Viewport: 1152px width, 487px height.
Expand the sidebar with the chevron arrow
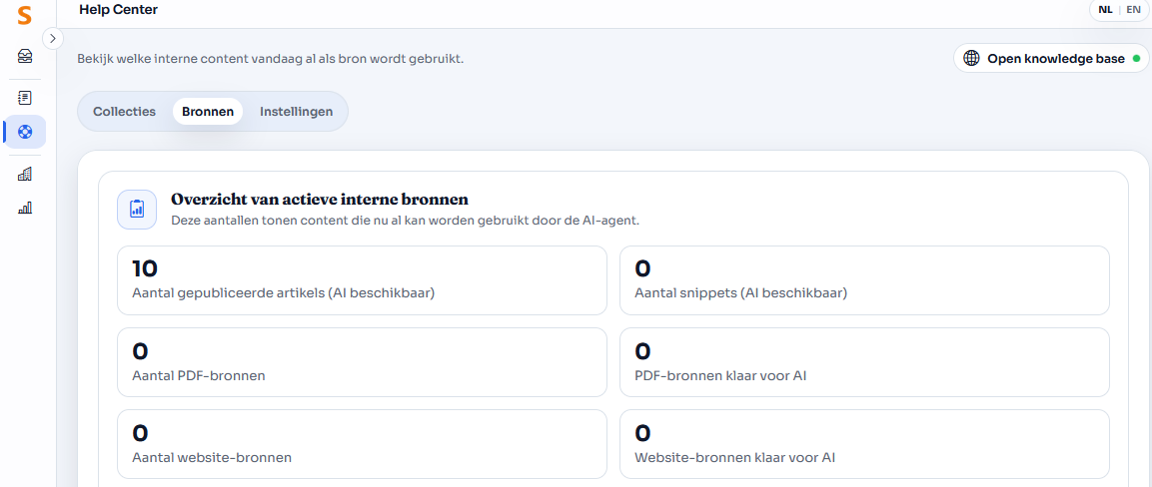tap(52, 38)
